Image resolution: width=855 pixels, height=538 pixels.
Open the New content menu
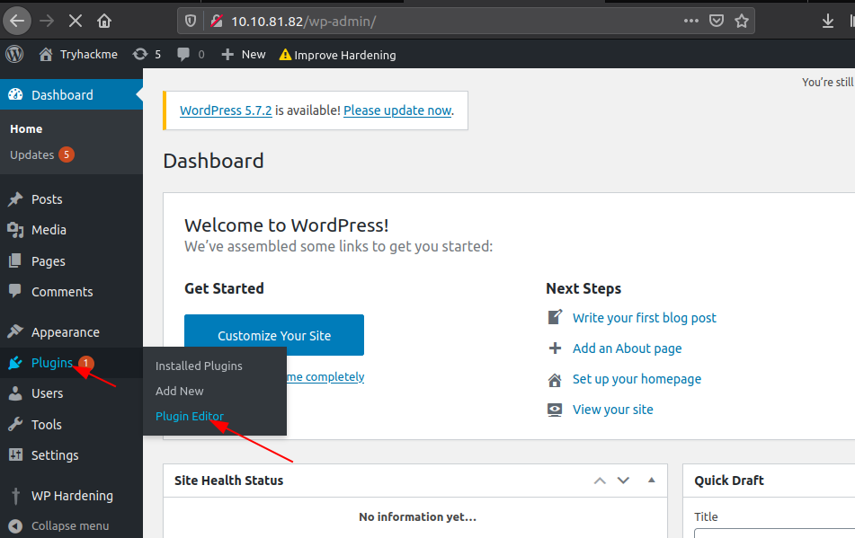point(244,55)
